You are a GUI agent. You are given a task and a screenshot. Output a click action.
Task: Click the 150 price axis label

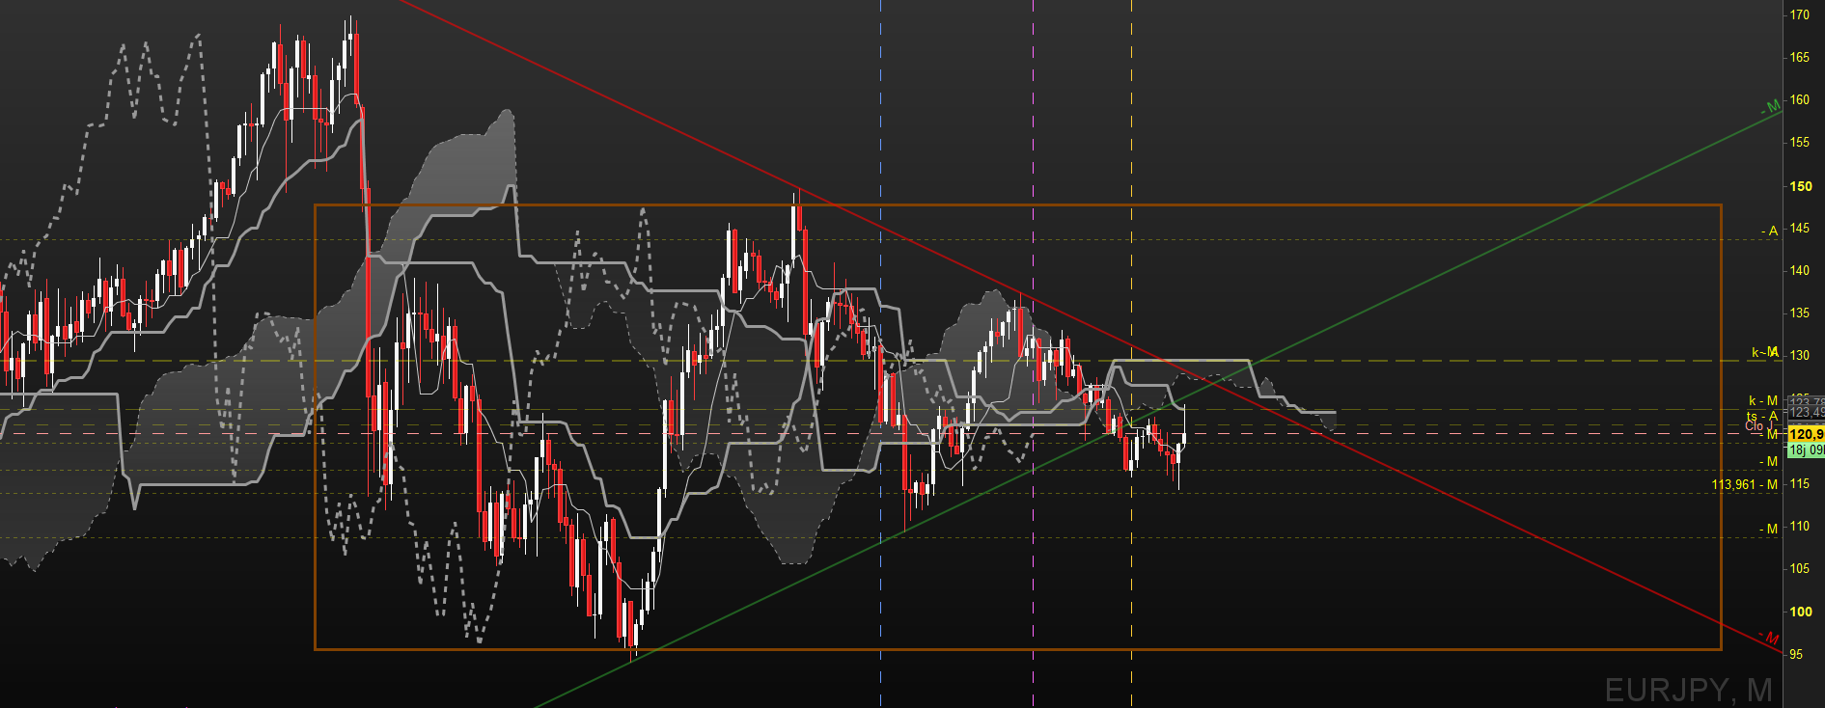point(1801,186)
